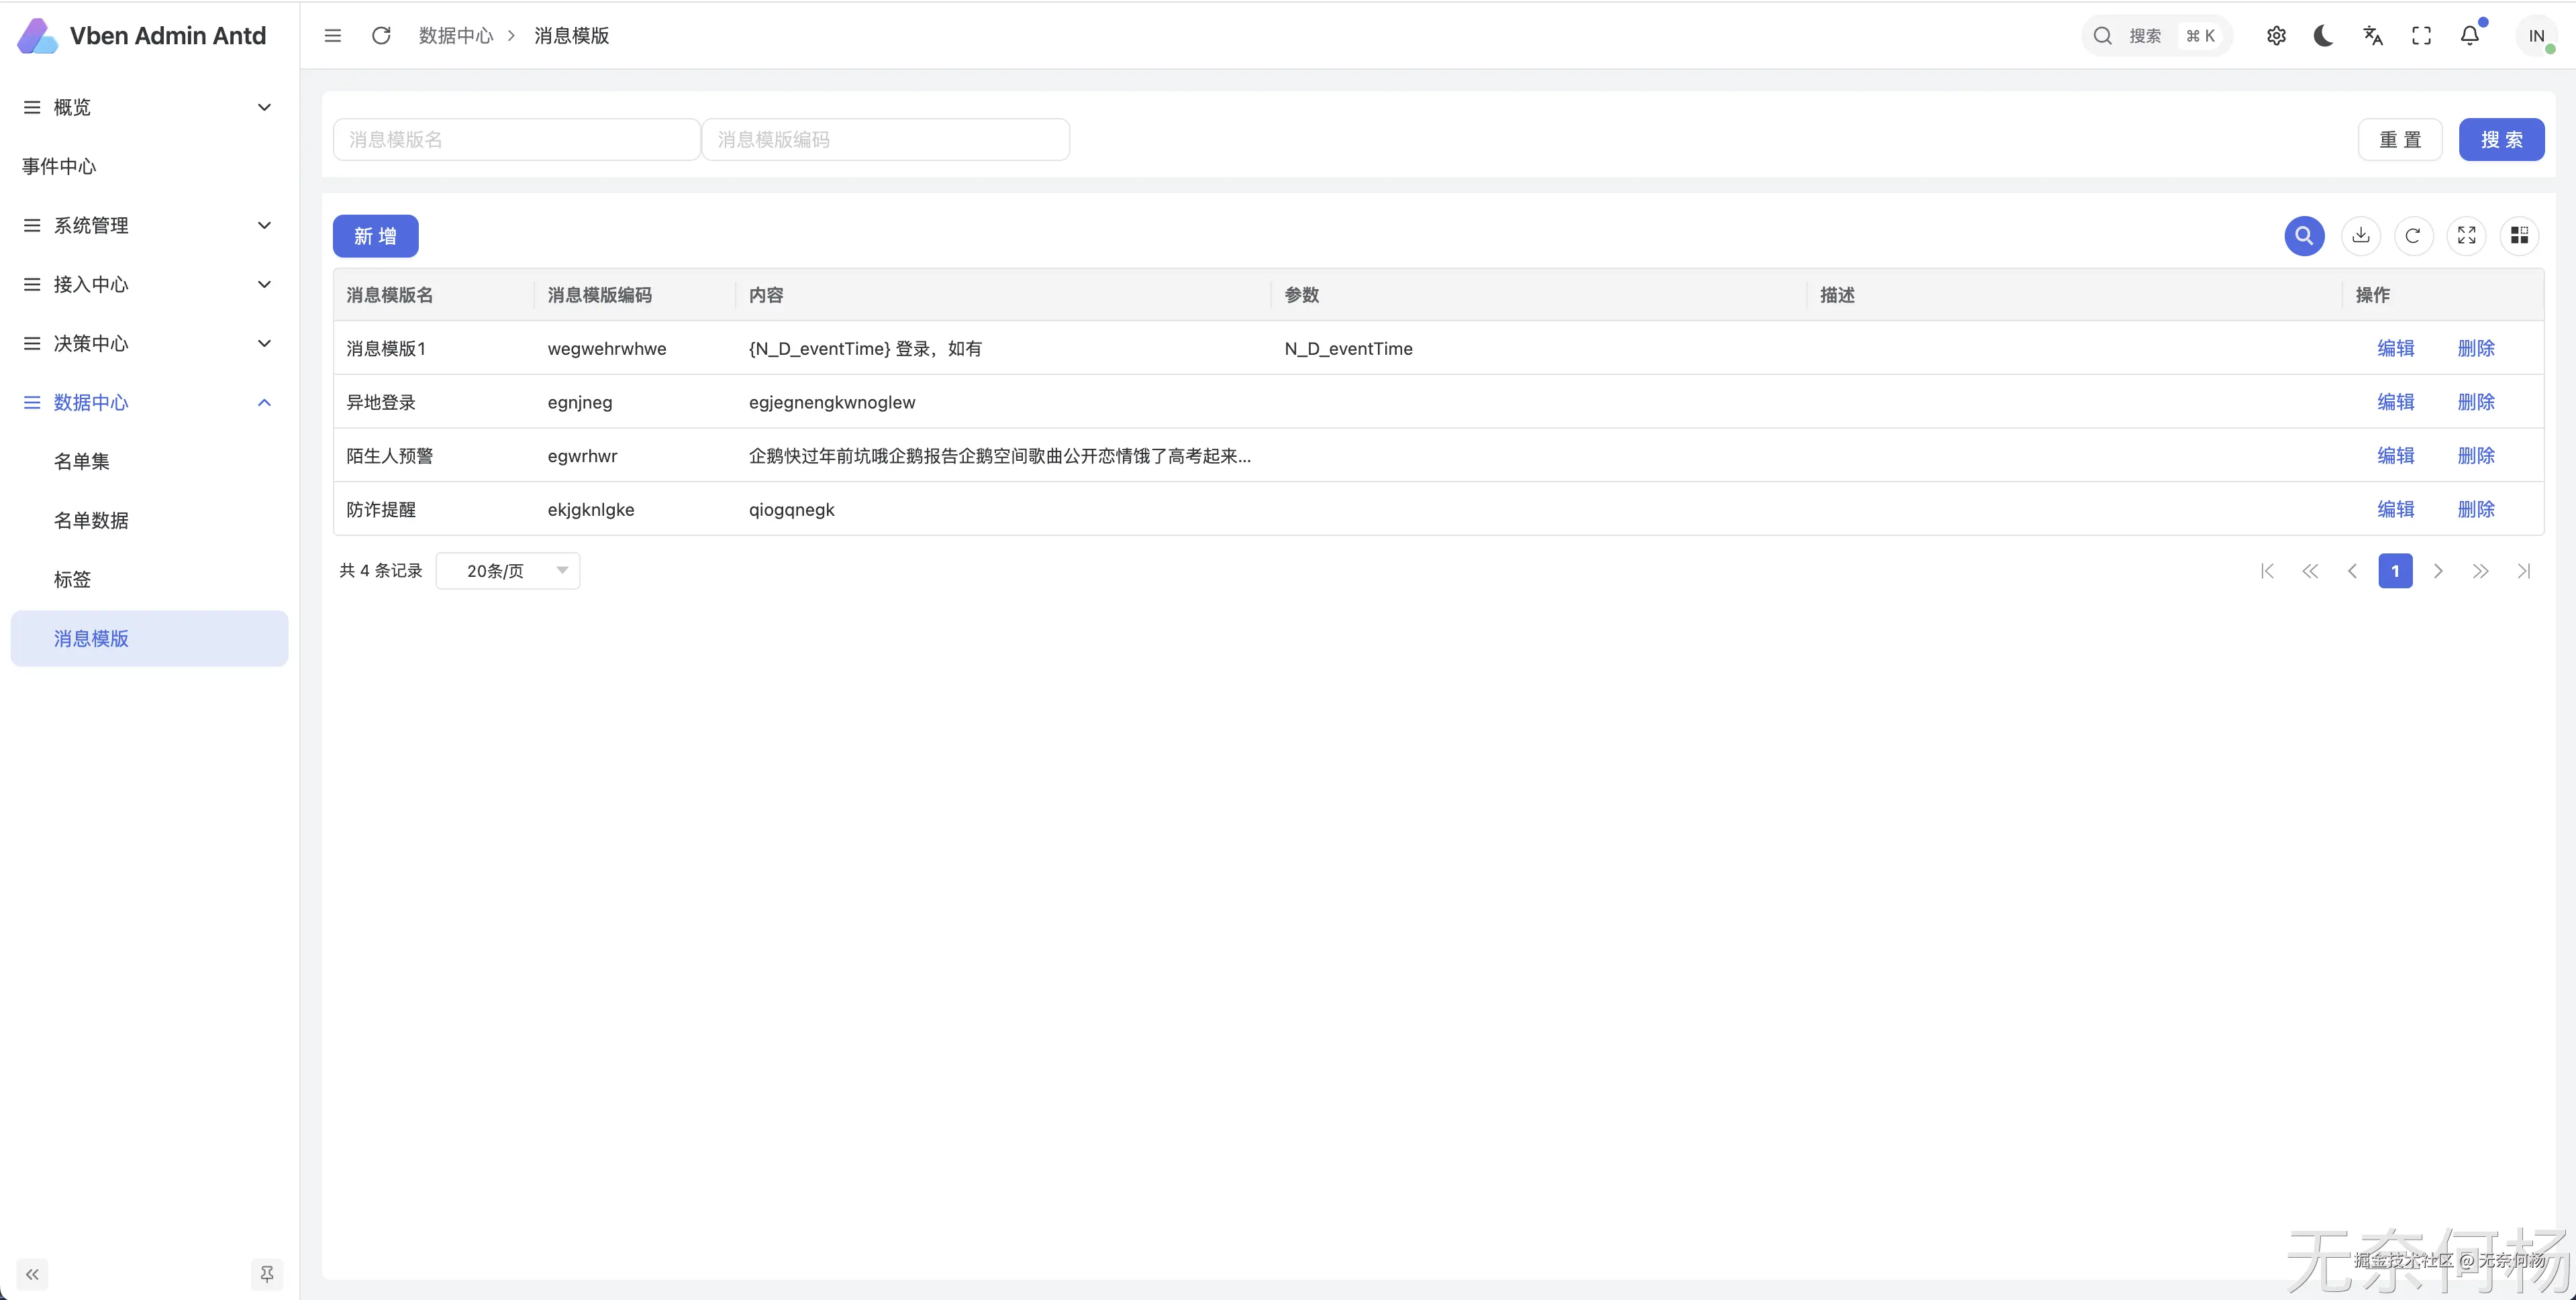
Task: Refresh table with circular arrow icon
Action: point(2413,236)
